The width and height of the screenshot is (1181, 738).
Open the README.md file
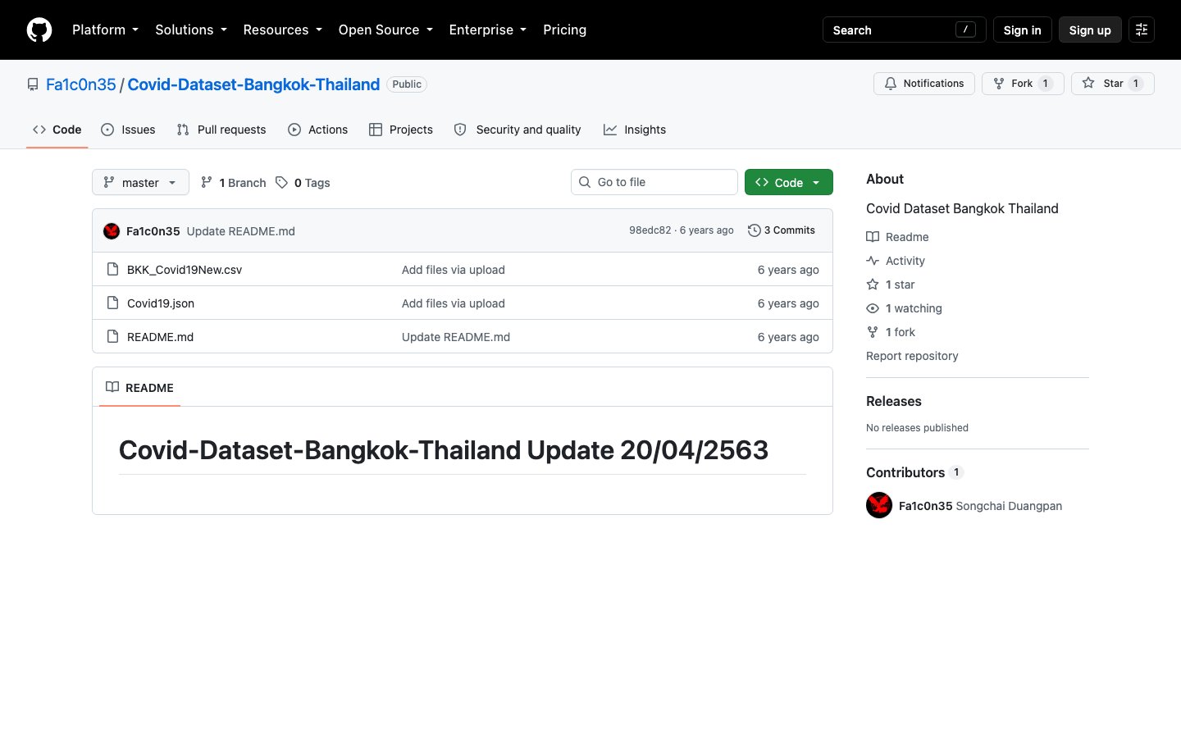click(161, 336)
